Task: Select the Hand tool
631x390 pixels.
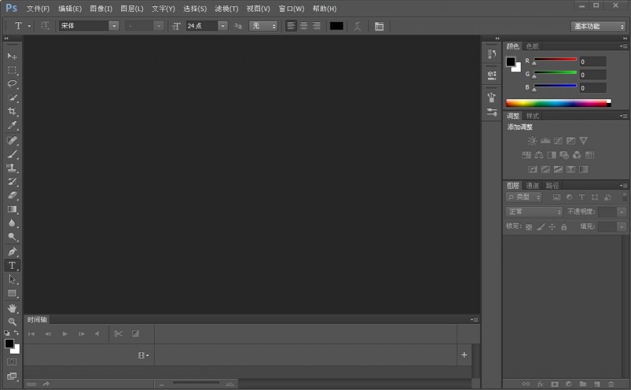Action: [x=12, y=308]
